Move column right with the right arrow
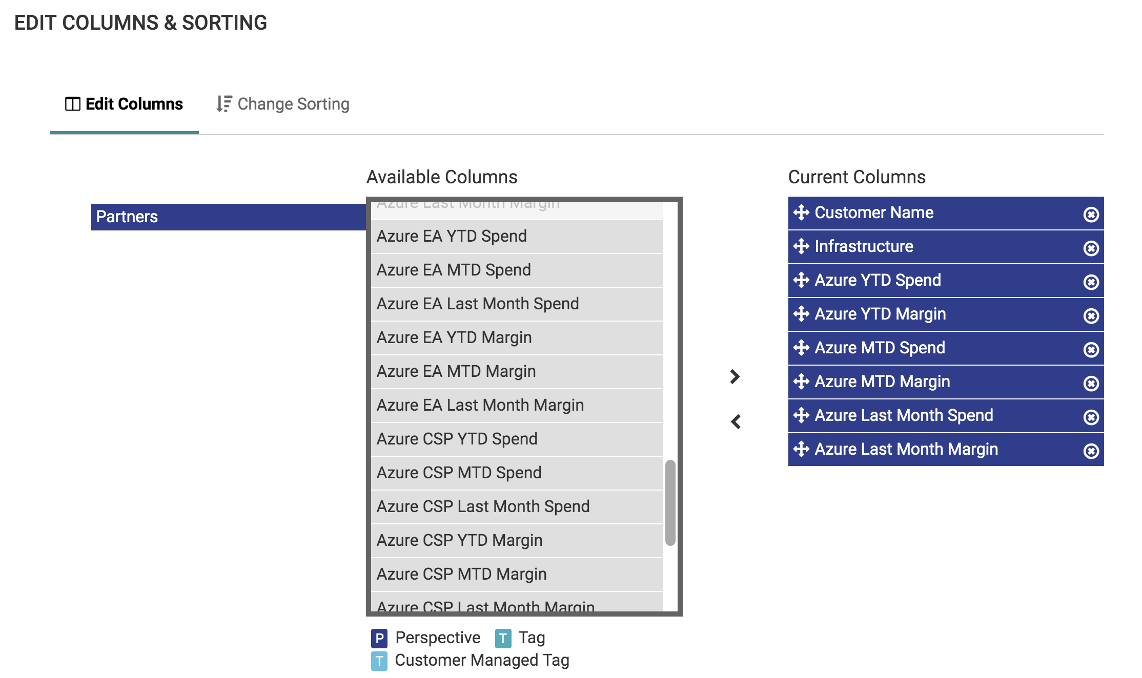 click(735, 377)
